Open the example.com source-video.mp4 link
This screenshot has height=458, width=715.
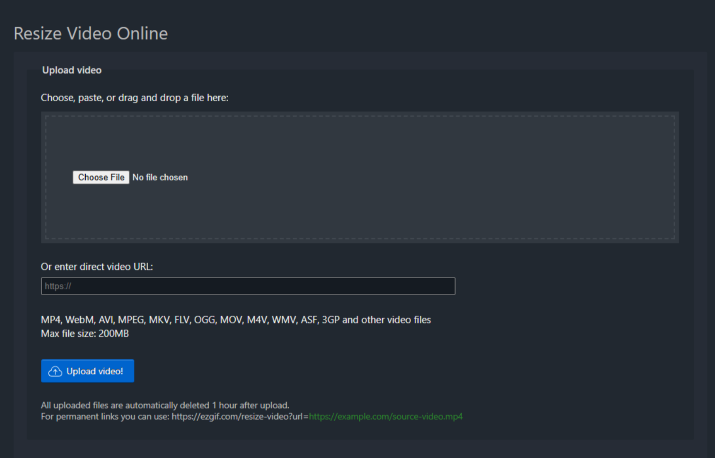pyautogui.click(x=386, y=416)
